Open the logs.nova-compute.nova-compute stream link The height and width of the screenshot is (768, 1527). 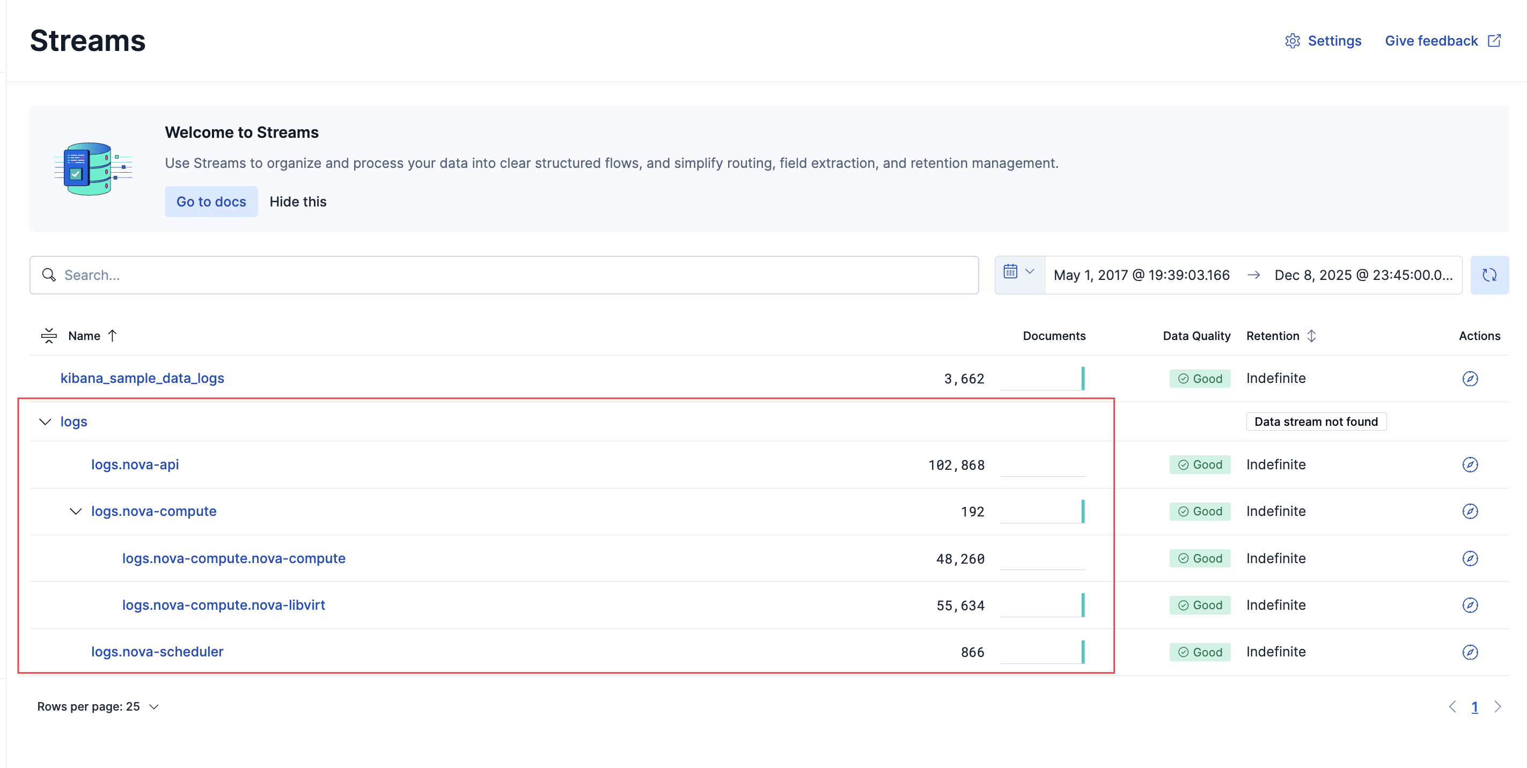(x=233, y=558)
